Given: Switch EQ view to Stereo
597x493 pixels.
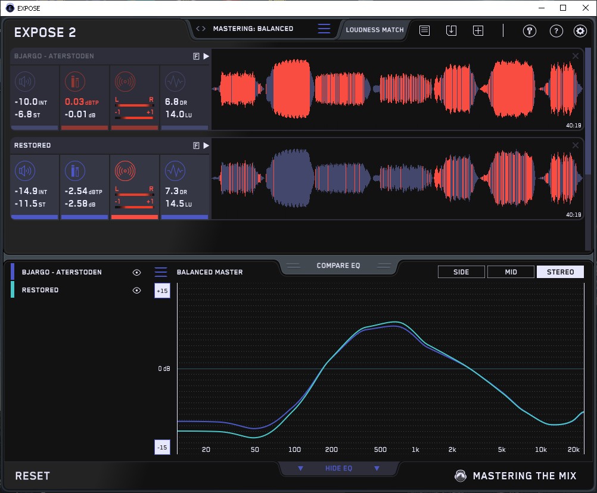Looking at the screenshot, I should (x=560, y=272).
